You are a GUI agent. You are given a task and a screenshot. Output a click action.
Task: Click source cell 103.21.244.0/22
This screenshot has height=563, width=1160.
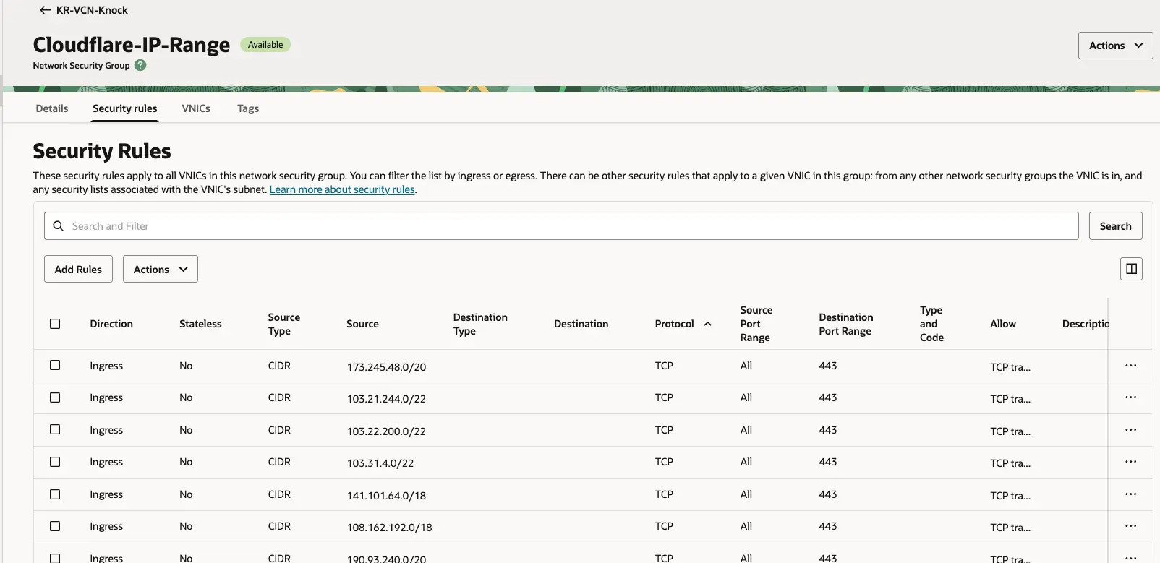coord(386,399)
